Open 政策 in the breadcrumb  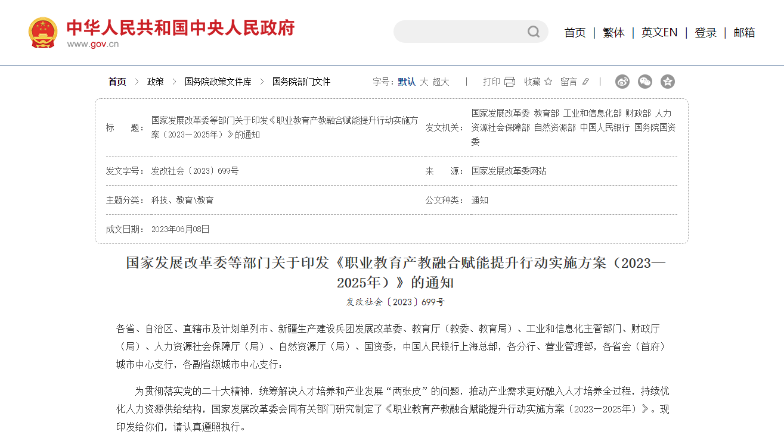pos(156,82)
